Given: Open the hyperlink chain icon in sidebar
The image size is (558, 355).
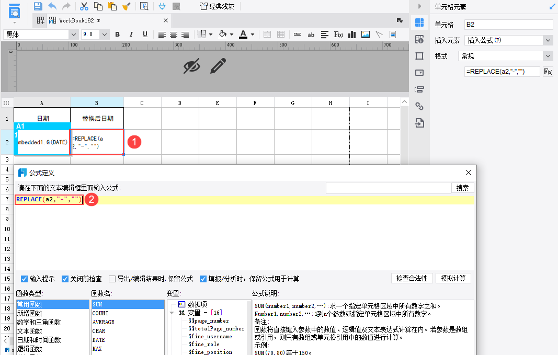Looking at the screenshot, I should [419, 106].
